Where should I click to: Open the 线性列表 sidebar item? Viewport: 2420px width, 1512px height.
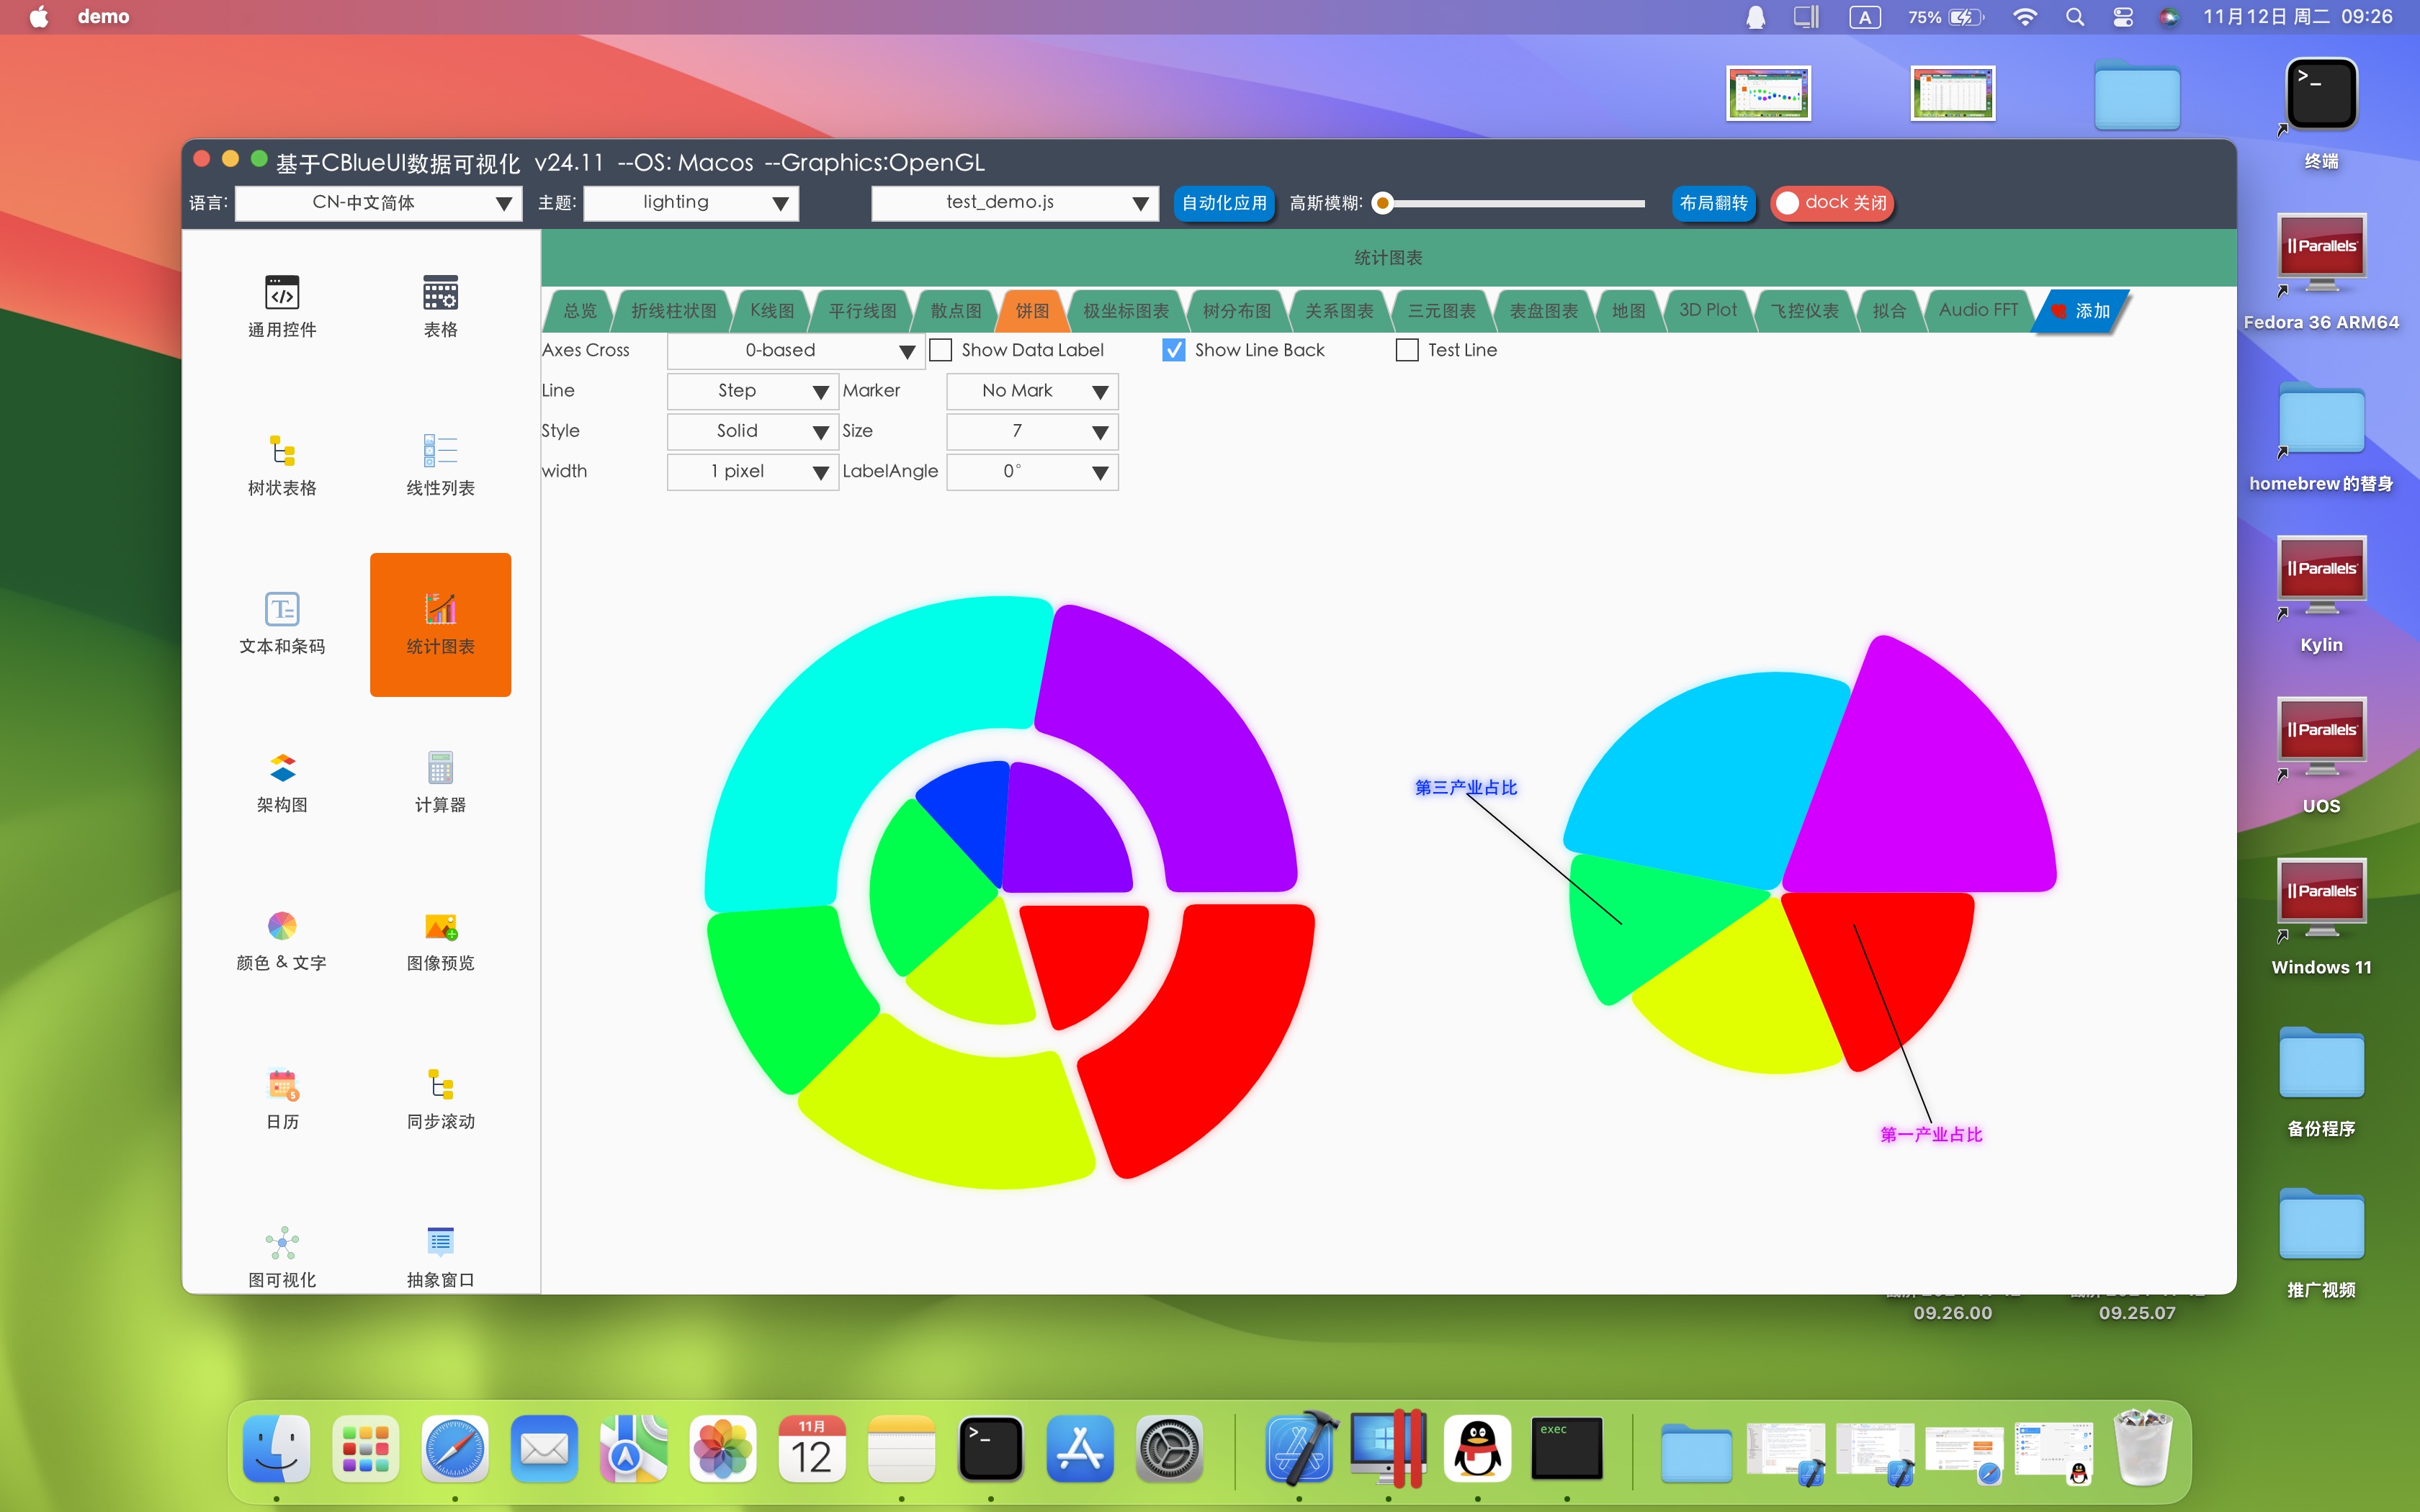[440, 465]
